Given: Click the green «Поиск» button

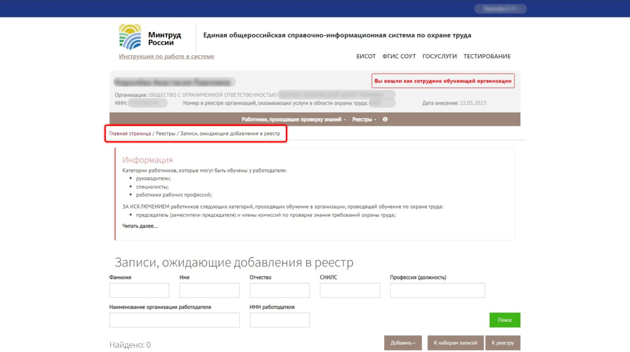Looking at the screenshot, I should pos(505,320).
